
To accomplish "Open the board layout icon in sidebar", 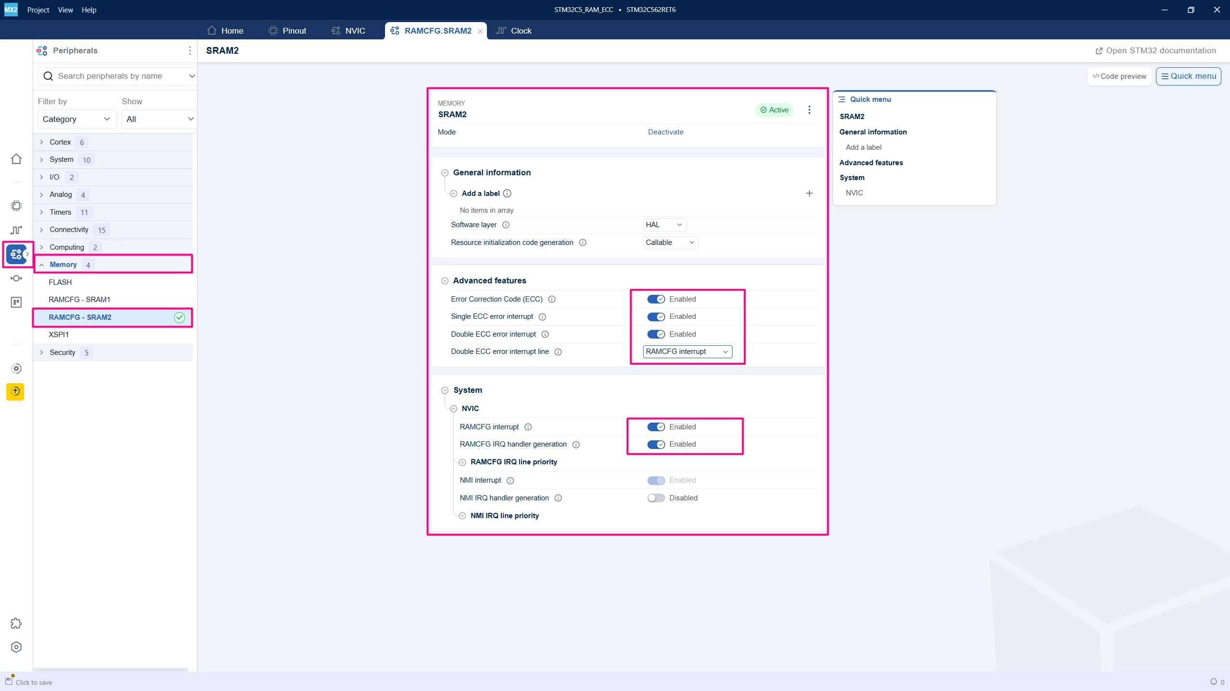I will click(x=16, y=303).
